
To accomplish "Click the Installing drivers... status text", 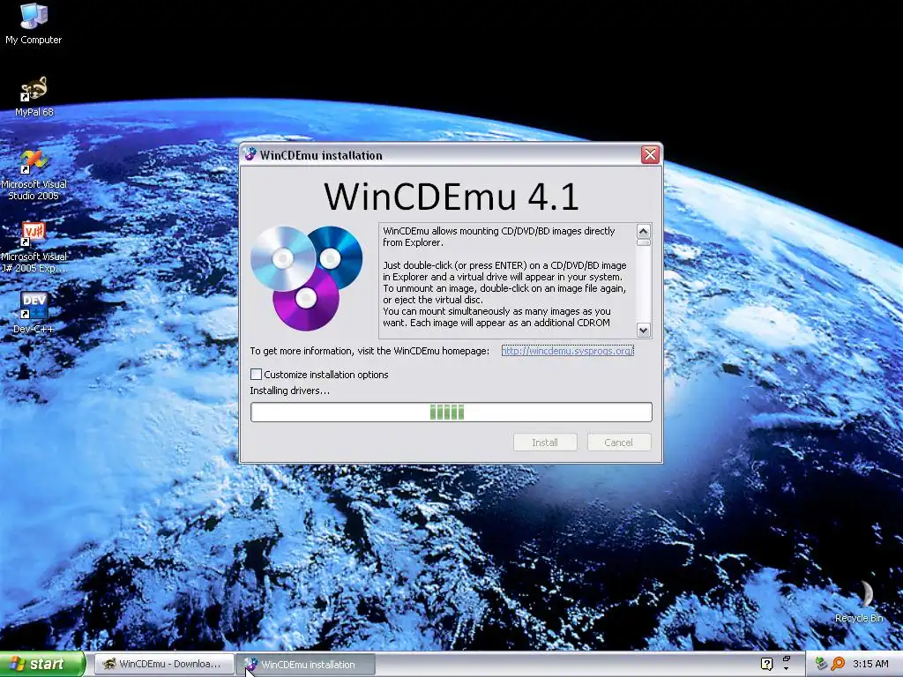I will 289,391.
